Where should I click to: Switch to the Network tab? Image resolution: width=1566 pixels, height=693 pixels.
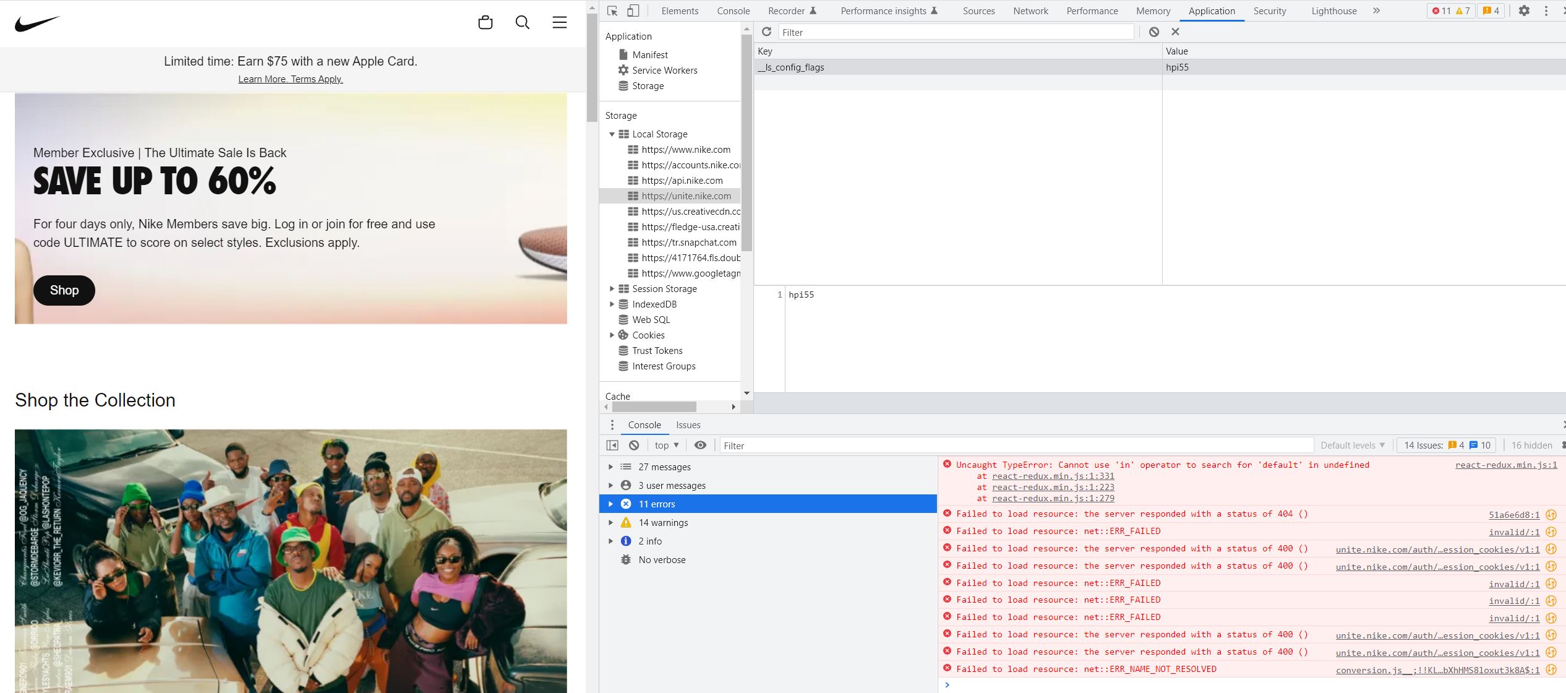[1030, 11]
